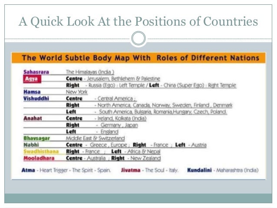Click the red "Jivatma" label

click(131, 170)
